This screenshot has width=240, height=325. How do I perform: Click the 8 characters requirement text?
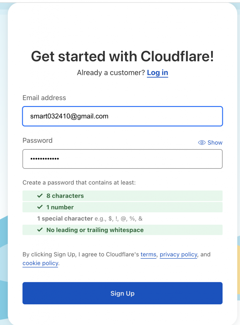point(65,196)
